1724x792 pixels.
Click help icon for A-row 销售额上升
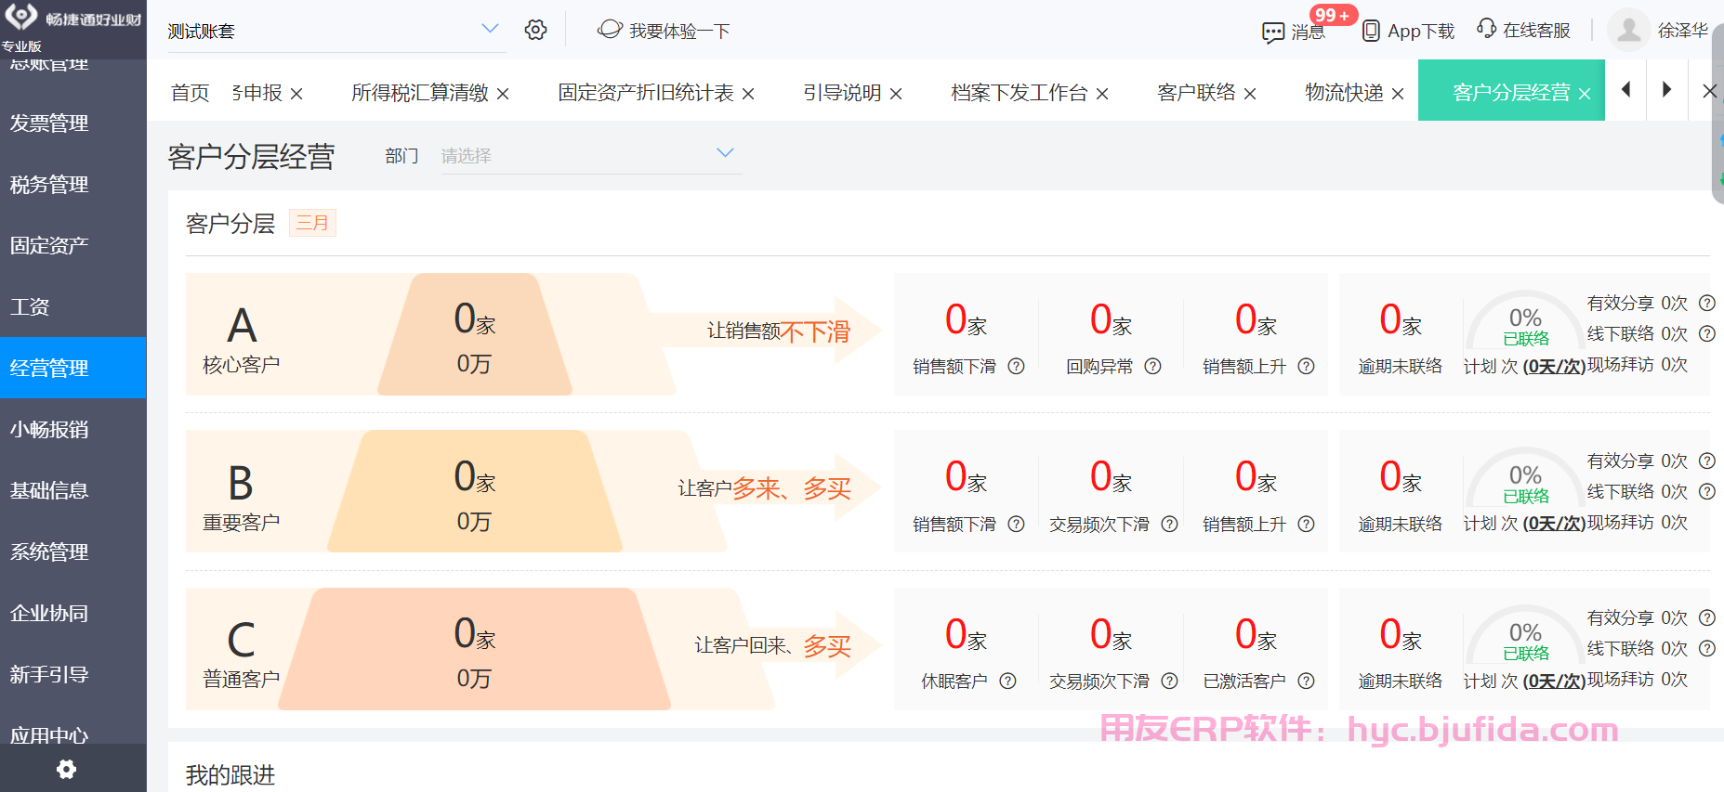point(1306,366)
